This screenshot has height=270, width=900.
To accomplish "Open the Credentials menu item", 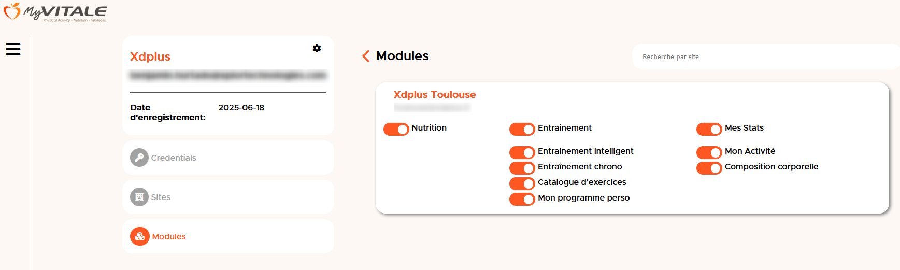I will (x=228, y=158).
